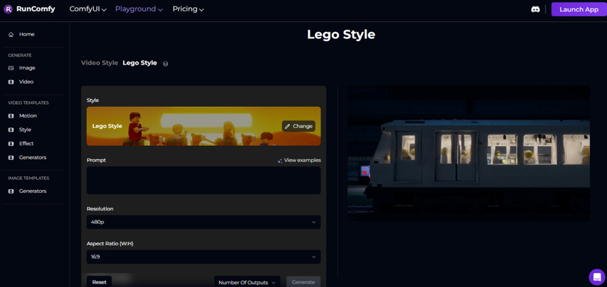Click the RunComfy logo icon
Image resolution: width=607 pixels, height=287 pixels.
[x=8, y=9]
